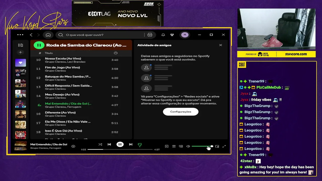
Task: Click chat username Trener99 at top of chat
Action: [x=256, y=81]
